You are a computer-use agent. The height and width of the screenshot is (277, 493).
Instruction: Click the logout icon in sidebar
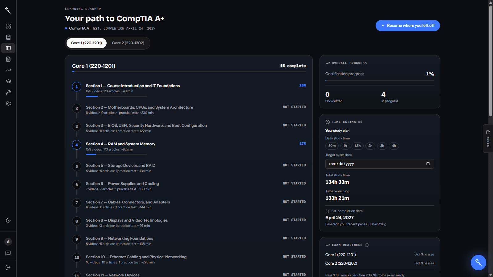(x=8, y=267)
